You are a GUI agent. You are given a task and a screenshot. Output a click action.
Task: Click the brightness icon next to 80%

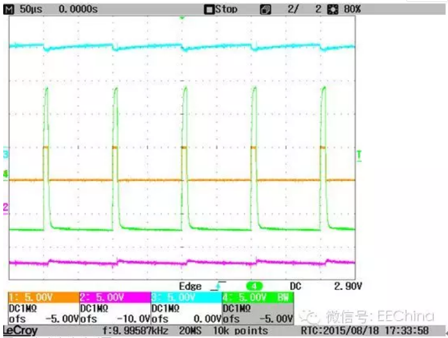[x=332, y=9]
